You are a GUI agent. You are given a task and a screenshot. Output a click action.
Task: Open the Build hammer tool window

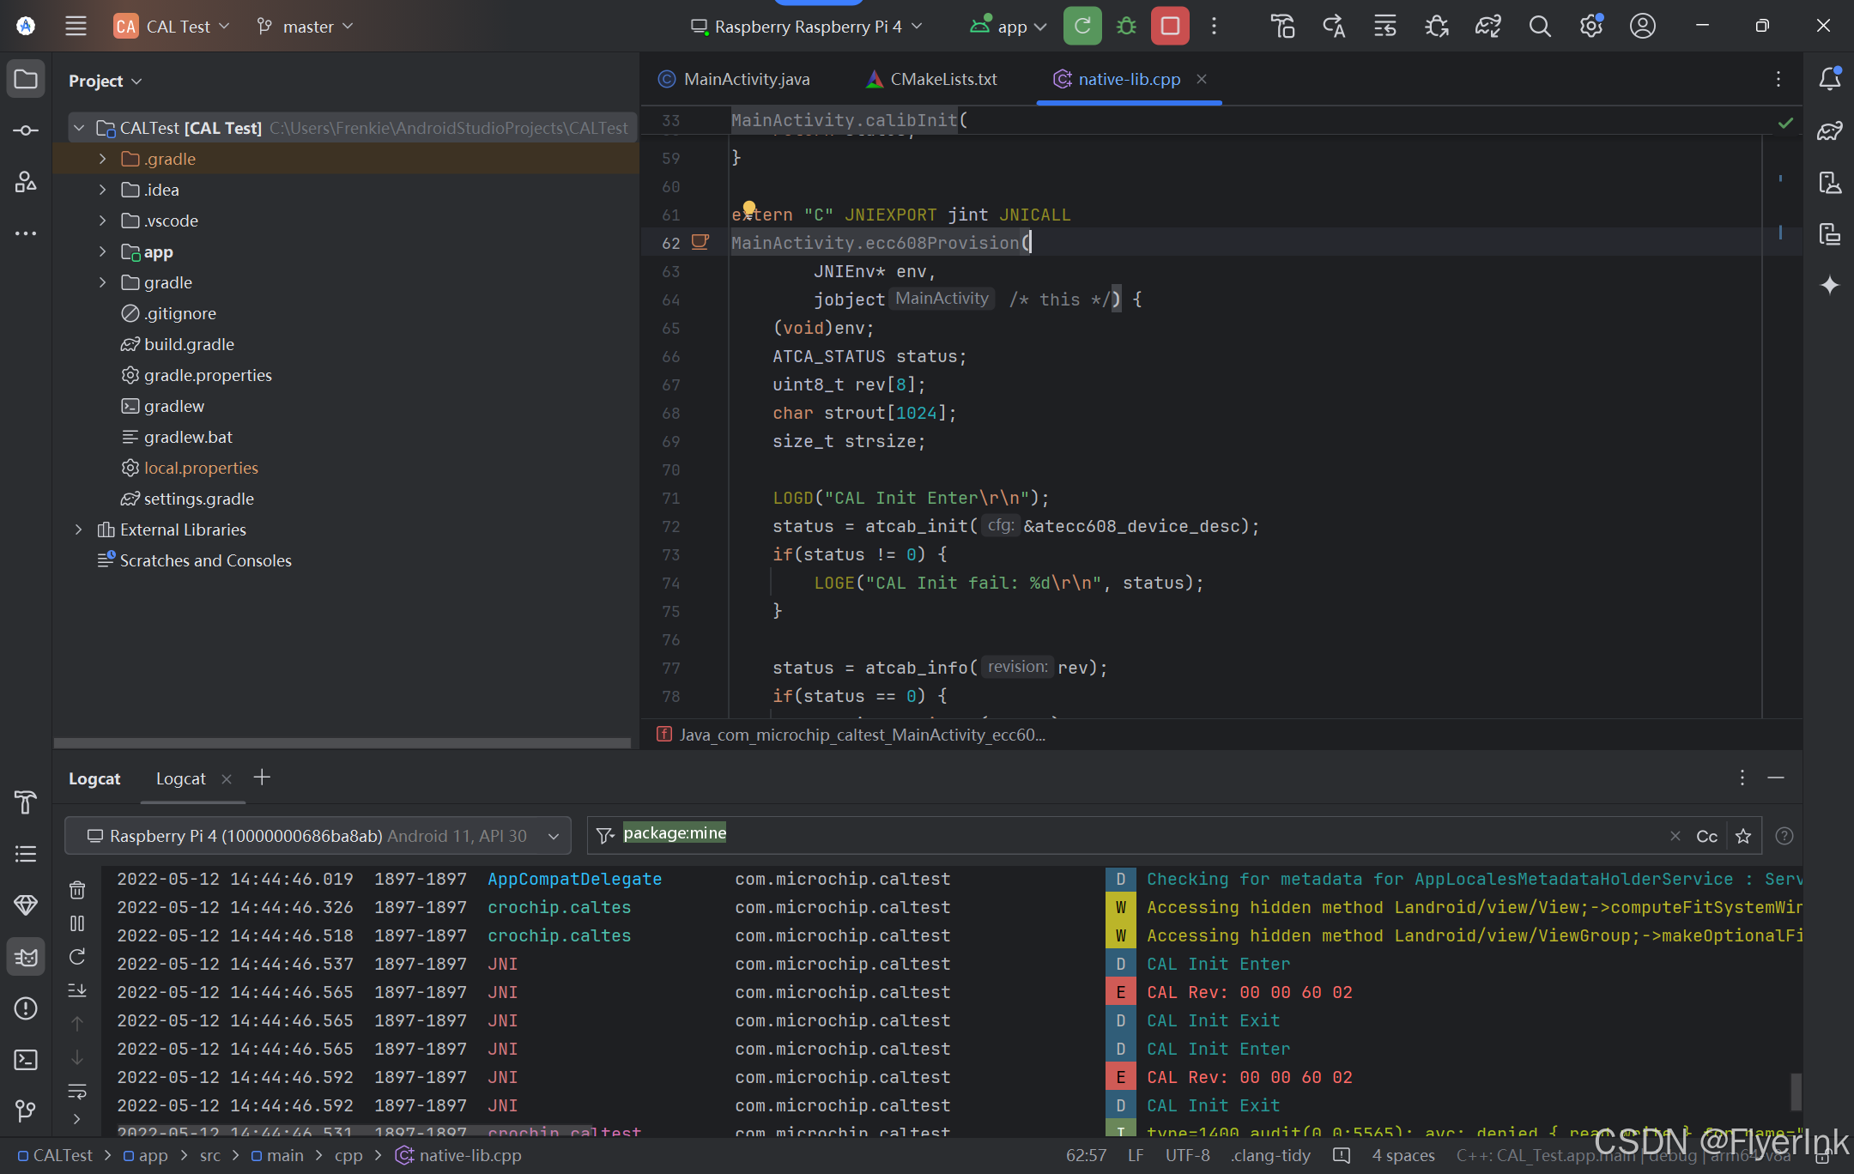click(26, 802)
